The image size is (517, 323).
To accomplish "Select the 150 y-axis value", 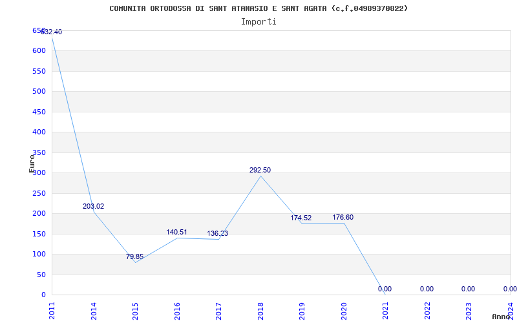I will coord(39,234).
